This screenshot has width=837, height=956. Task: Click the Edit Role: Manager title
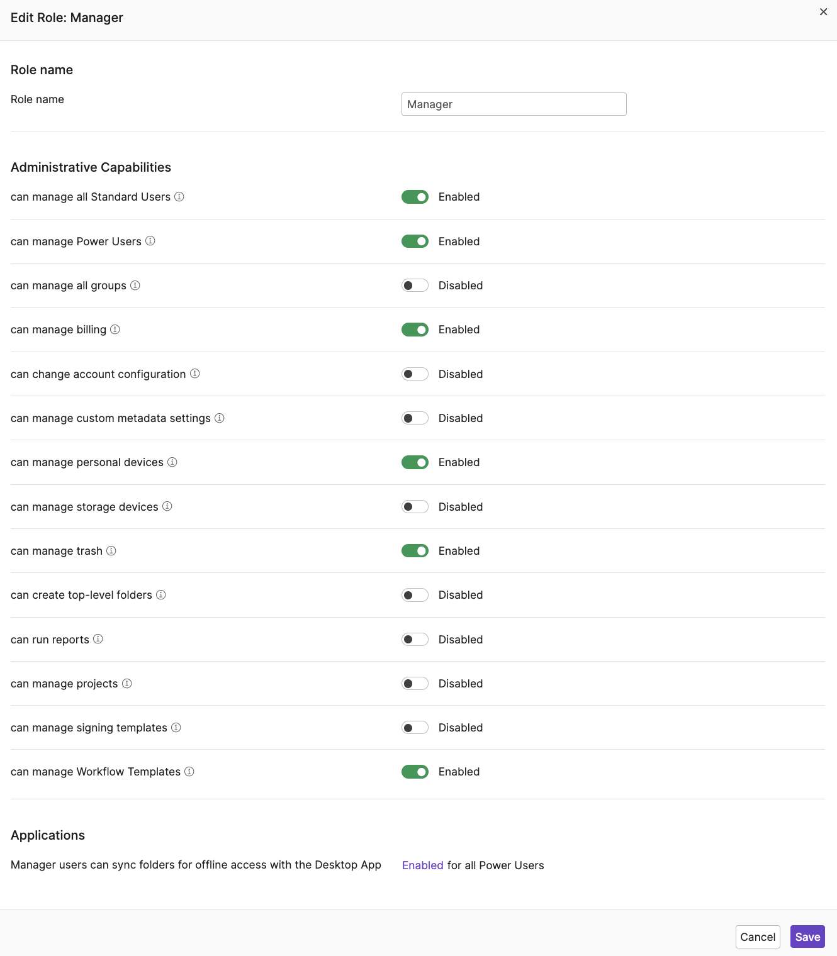[67, 18]
